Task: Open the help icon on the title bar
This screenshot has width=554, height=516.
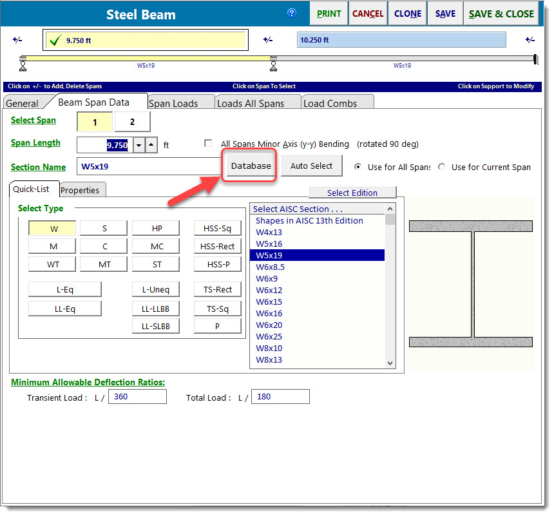Action: coord(292,13)
